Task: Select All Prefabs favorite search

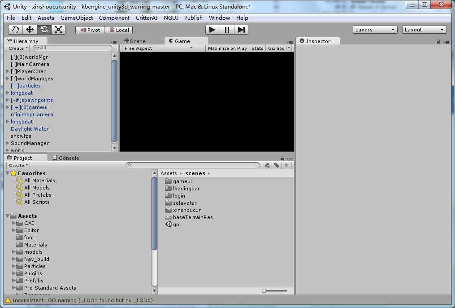Action: tap(34, 195)
